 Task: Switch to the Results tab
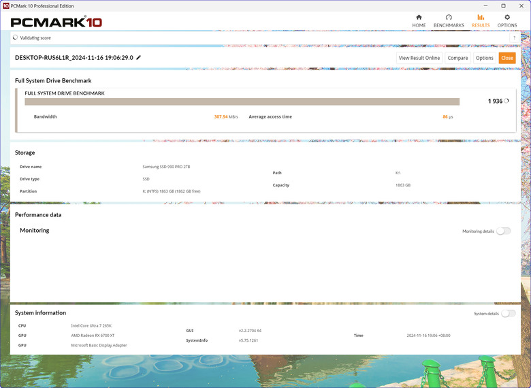coord(481,21)
